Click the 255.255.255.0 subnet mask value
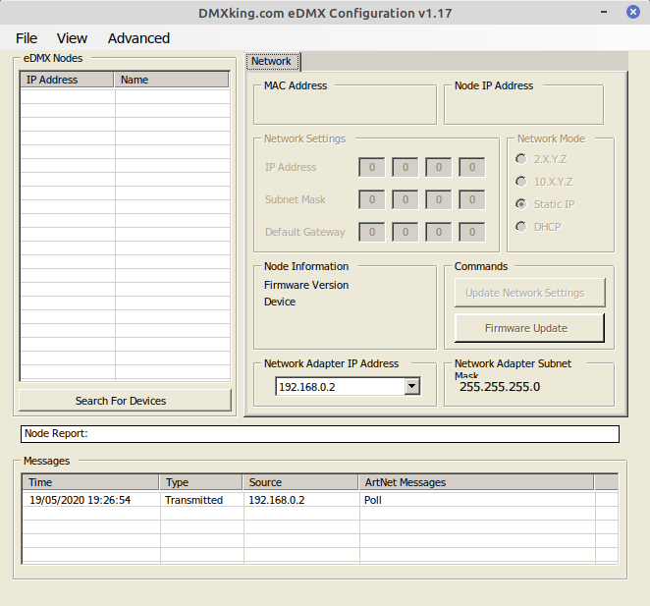This screenshot has height=606, width=650. [500, 387]
